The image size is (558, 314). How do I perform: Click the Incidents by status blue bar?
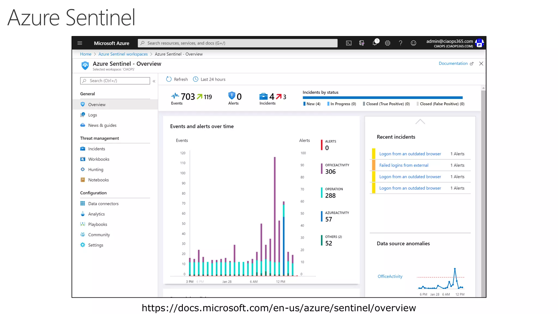coord(383,98)
